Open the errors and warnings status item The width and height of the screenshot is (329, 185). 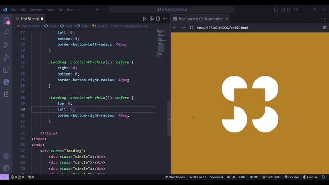(x=17, y=177)
